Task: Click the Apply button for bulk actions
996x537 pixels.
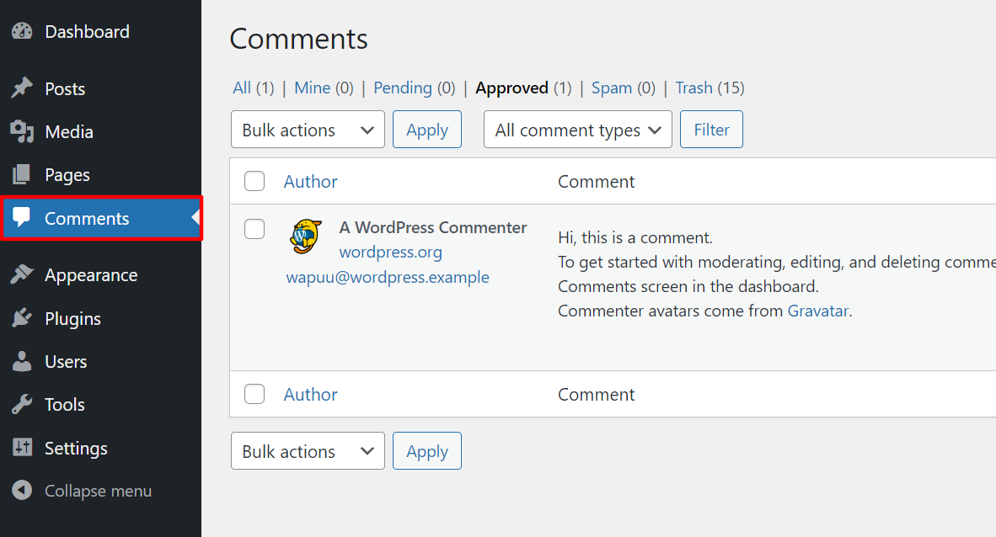Action: (426, 130)
